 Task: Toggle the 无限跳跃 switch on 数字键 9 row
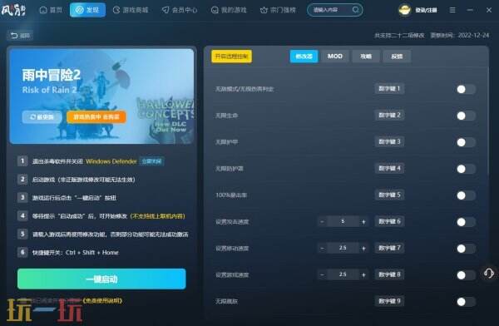point(466,302)
